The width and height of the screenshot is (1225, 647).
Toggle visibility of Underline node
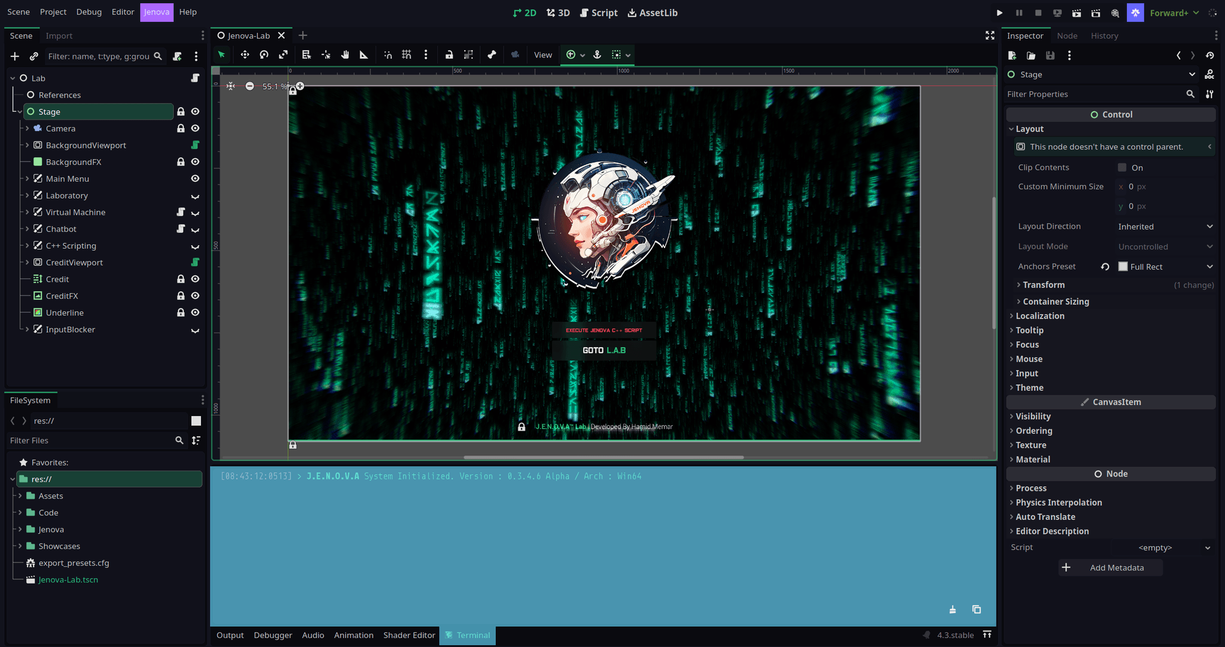pos(195,313)
